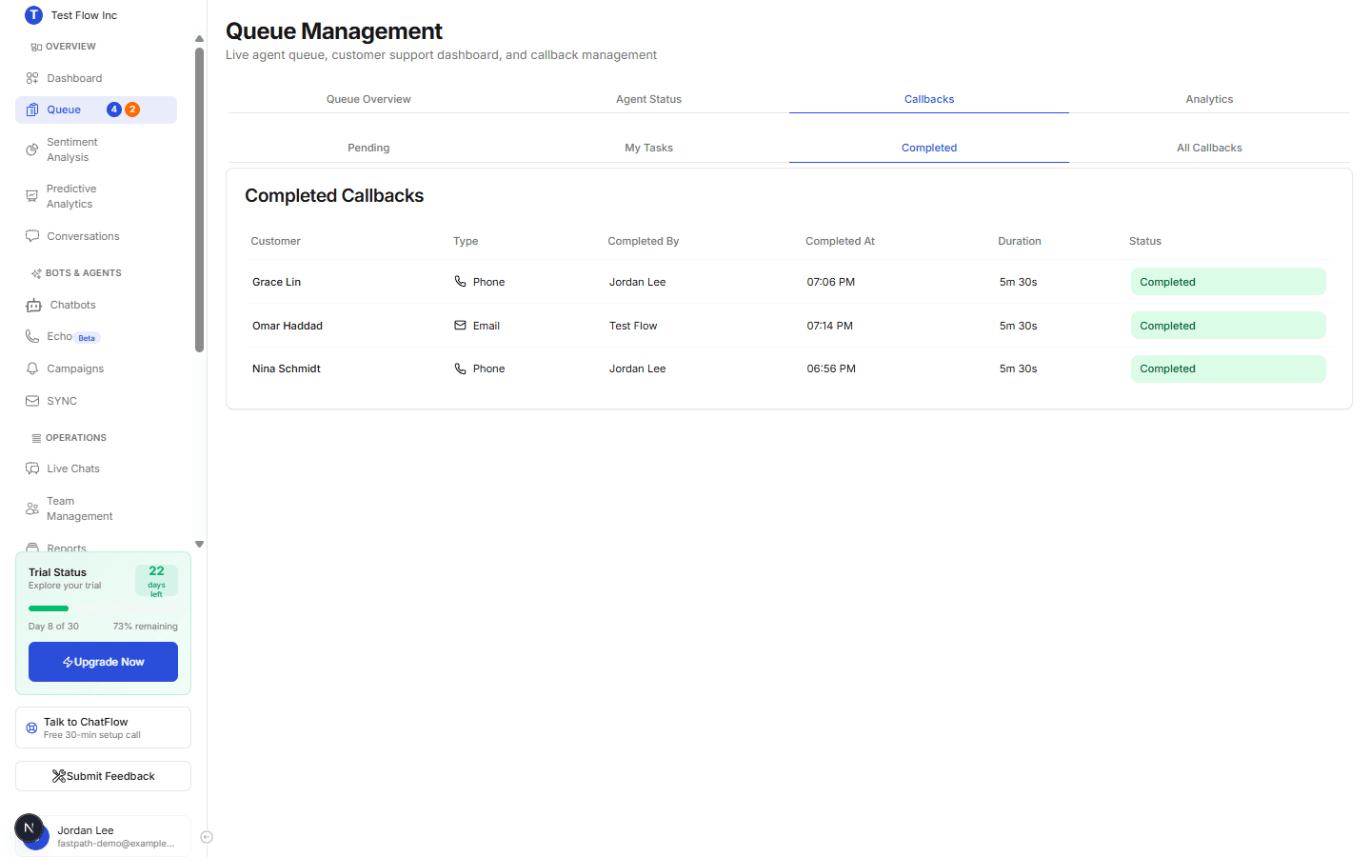Viewport: 1371px width, 857px height.
Task: Click the SYNC envelope icon
Action: [32, 401]
